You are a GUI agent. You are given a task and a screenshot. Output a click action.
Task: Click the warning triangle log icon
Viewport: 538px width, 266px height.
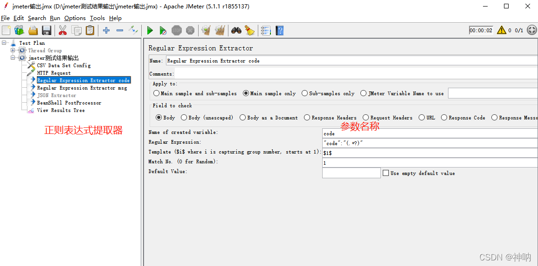502,30
